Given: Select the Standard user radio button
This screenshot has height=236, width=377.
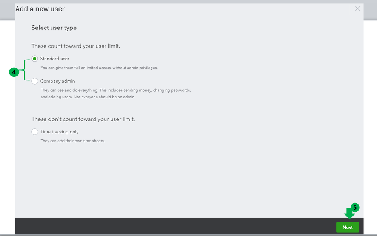Looking at the screenshot, I should [x=35, y=59].
